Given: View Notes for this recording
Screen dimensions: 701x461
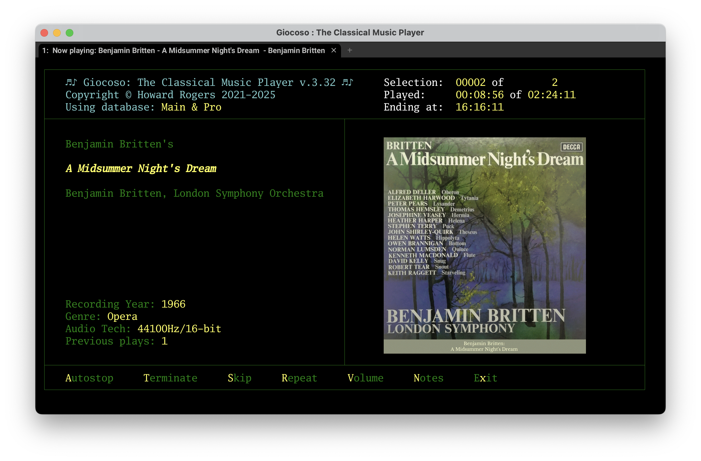Looking at the screenshot, I should coord(428,378).
